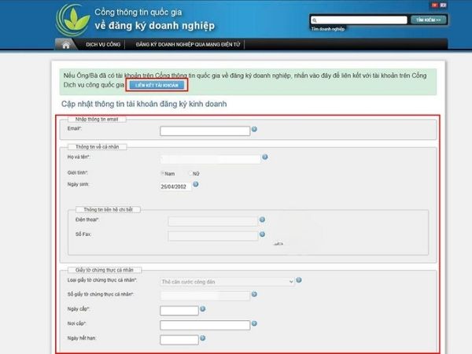
Task: Click the Số Fax input field
Action: point(213,236)
